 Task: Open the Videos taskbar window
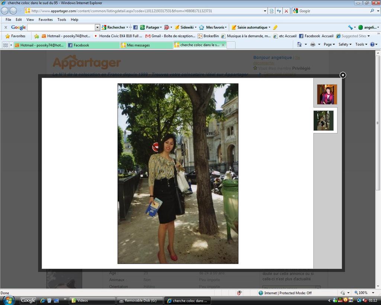92,301
